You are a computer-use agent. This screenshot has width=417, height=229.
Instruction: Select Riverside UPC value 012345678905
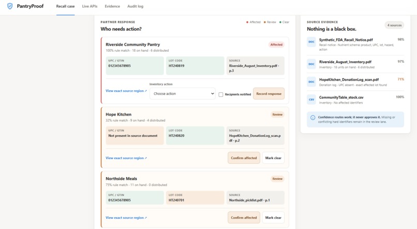pyautogui.click(x=120, y=66)
